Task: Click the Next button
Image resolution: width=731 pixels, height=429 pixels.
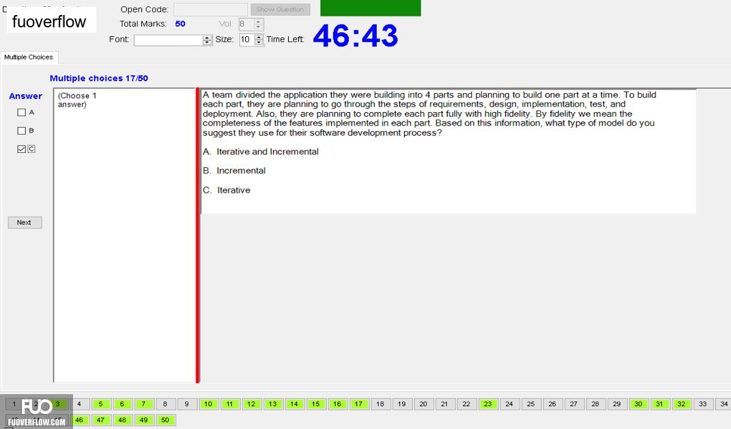Action: [25, 223]
